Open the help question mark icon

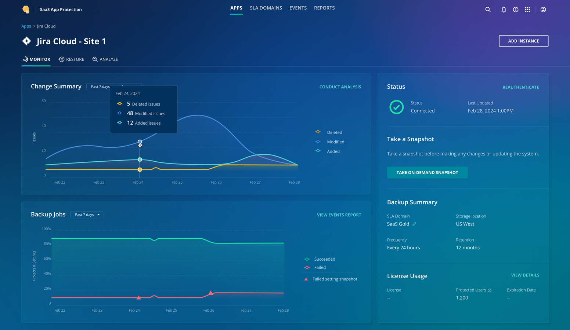coord(516,10)
